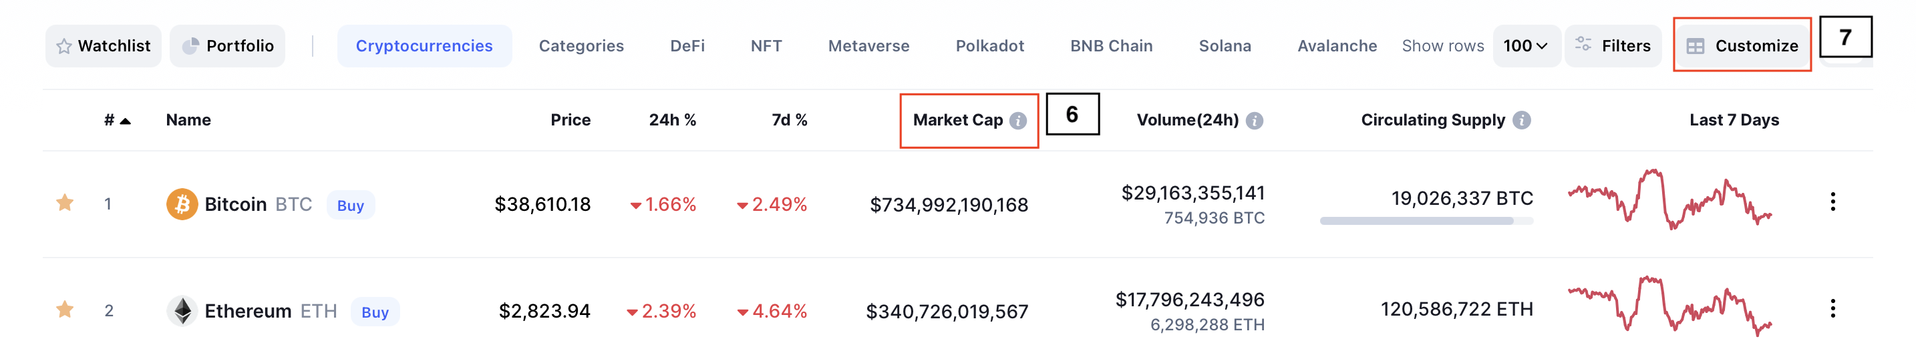The width and height of the screenshot is (1924, 361).
Task: Select the Metaverse tab
Action: click(868, 45)
